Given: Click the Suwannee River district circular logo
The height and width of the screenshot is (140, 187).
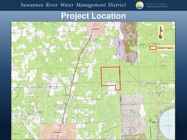Looking at the screenshot, I should click(x=140, y=5).
